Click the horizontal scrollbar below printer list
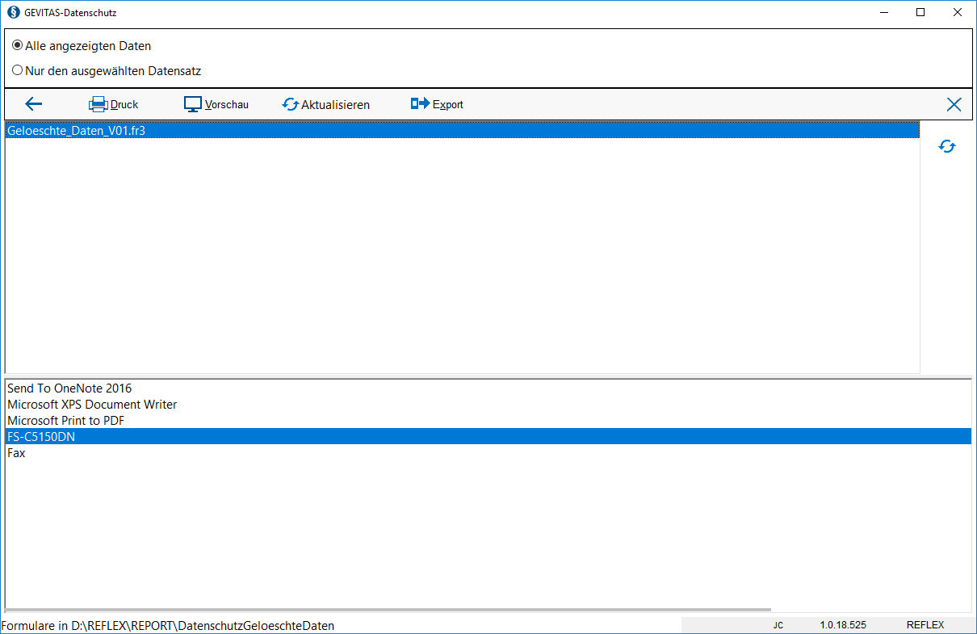 [388, 610]
